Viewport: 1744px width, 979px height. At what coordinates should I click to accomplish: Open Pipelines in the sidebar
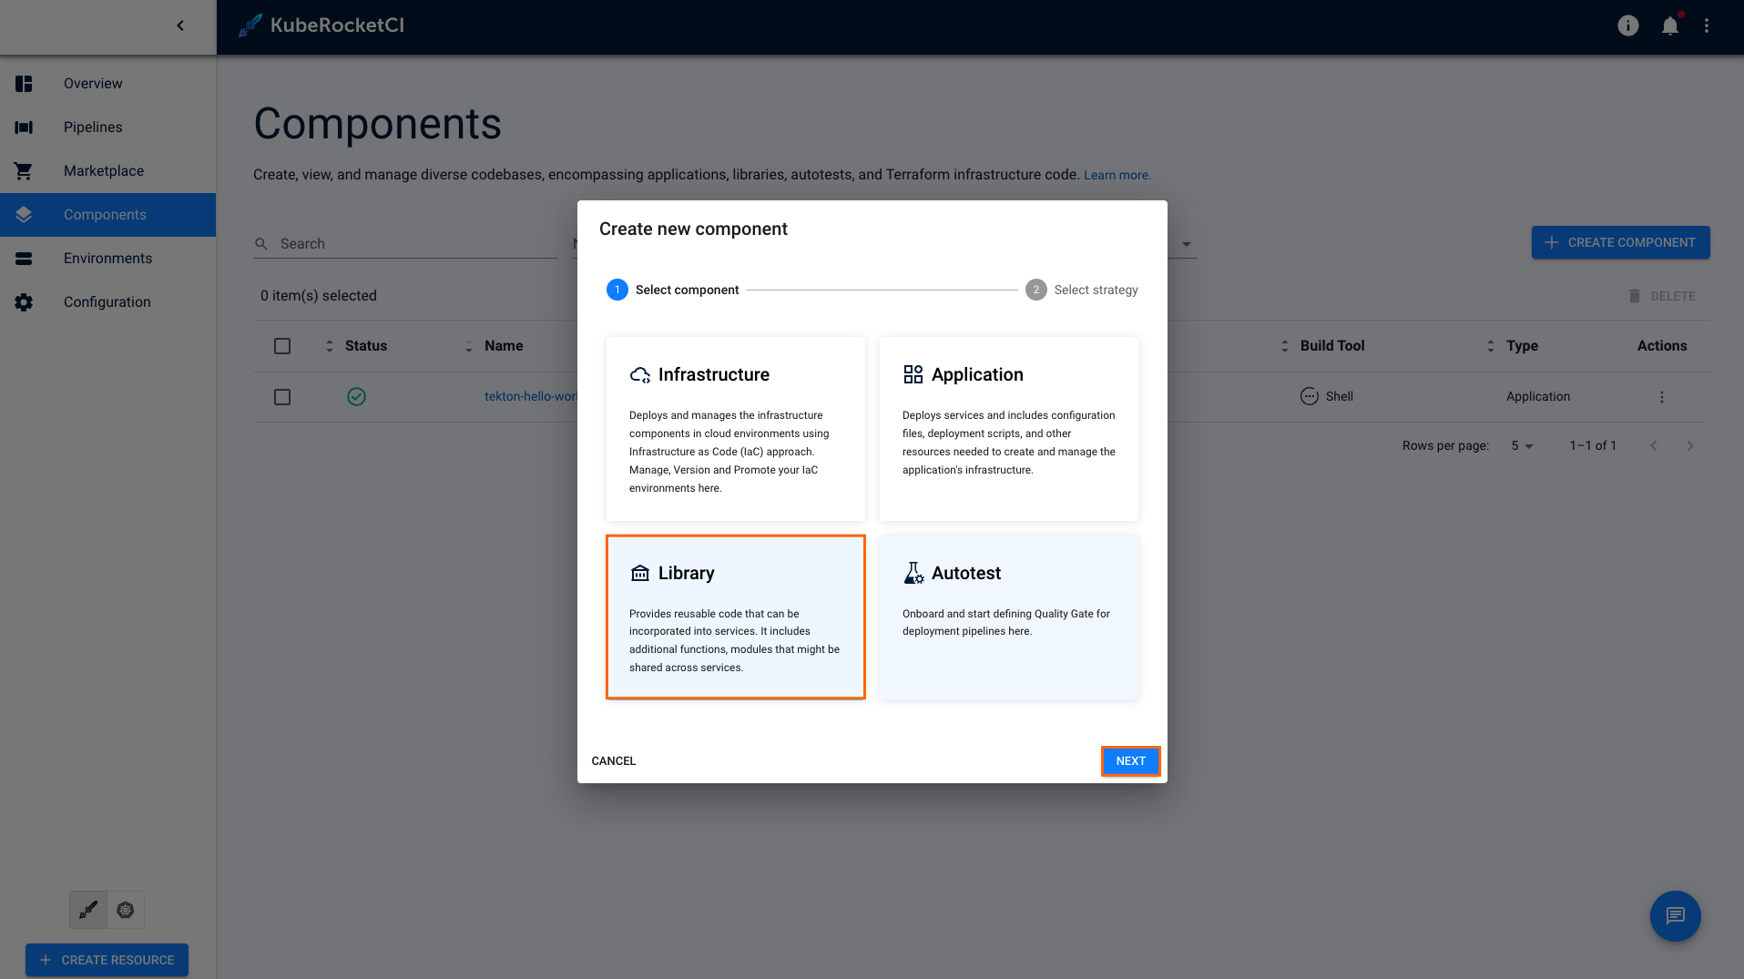107,127
